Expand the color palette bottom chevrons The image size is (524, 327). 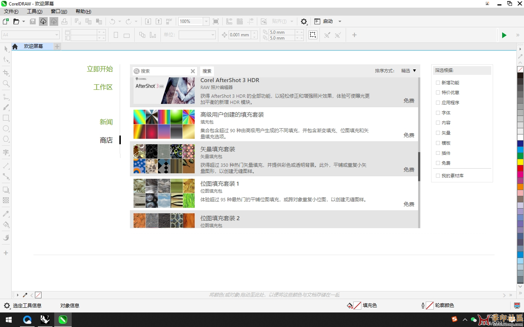click(x=520, y=293)
